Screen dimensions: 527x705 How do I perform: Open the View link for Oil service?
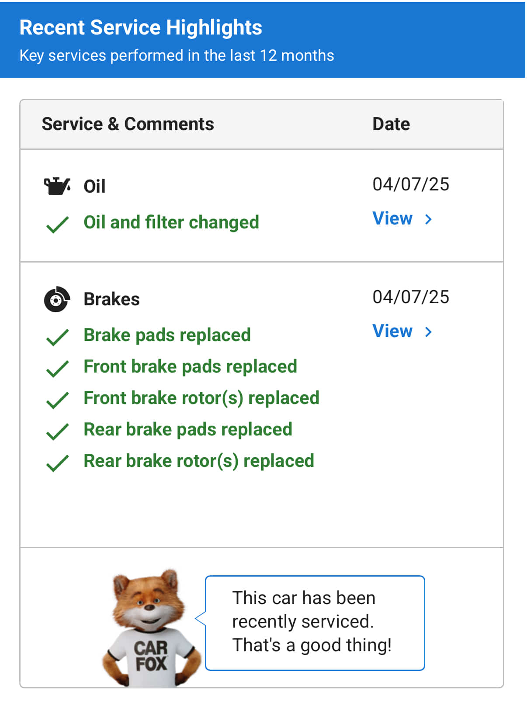click(392, 218)
